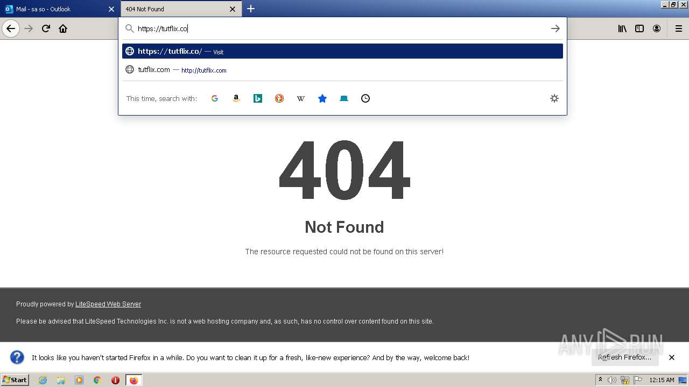Search history using the clock icon

click(x=365, y=98)
